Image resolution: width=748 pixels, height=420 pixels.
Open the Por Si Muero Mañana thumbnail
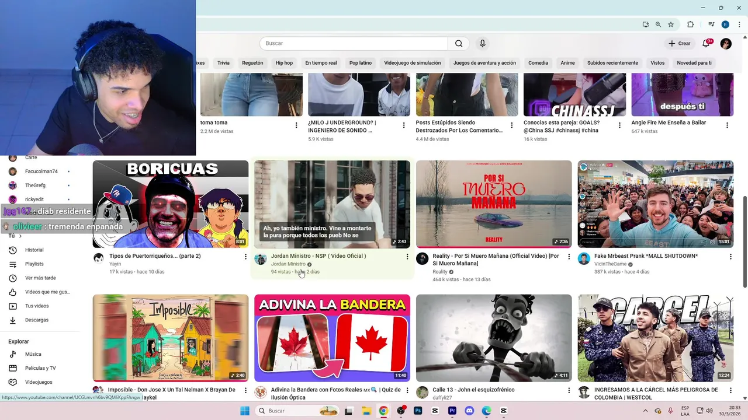(494, 204)
